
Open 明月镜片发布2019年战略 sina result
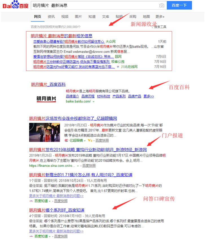coord(88,150)
